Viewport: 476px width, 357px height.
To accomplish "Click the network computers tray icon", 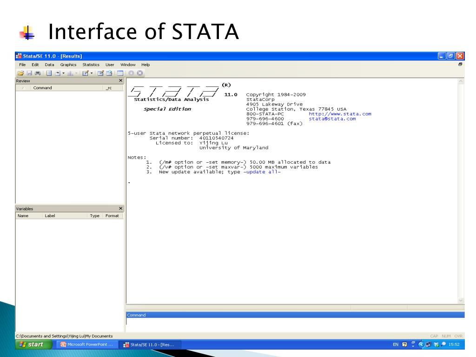I will (428, 344).
